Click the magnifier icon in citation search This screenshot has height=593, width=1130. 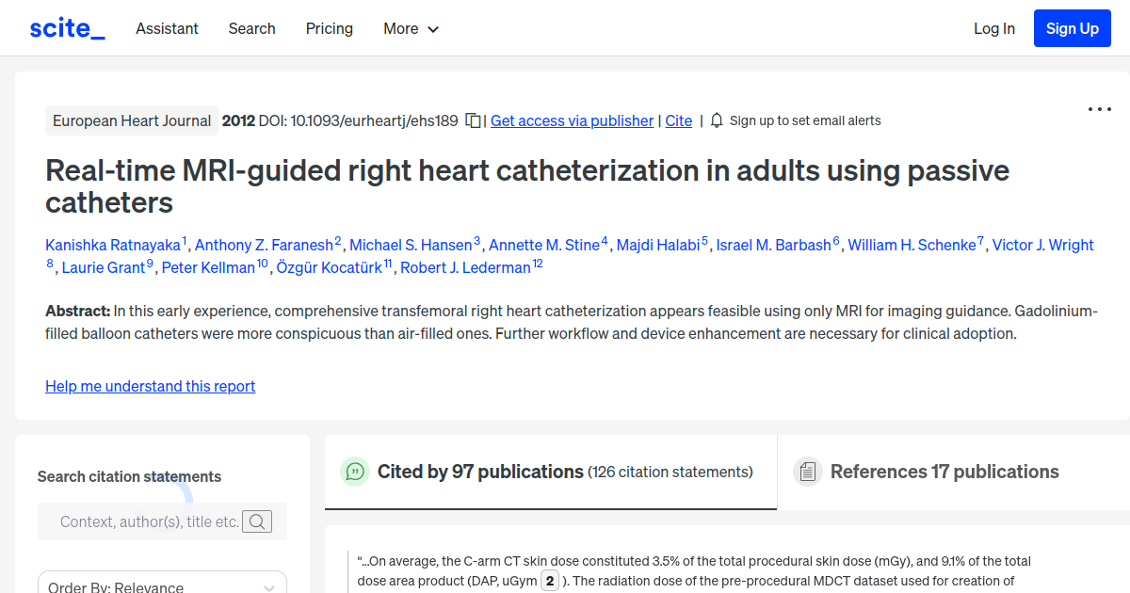[256, 521]
